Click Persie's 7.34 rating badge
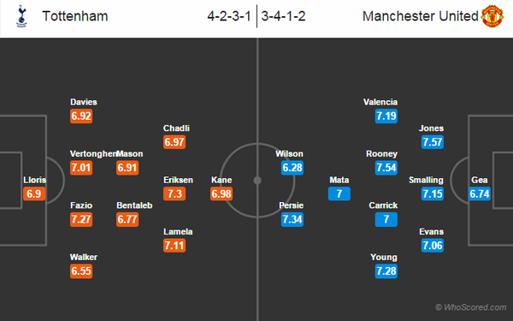 tap(292, 219)
